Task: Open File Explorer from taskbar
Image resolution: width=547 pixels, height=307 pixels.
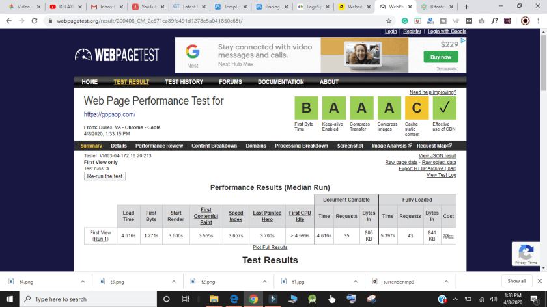Action: [214, 299]
